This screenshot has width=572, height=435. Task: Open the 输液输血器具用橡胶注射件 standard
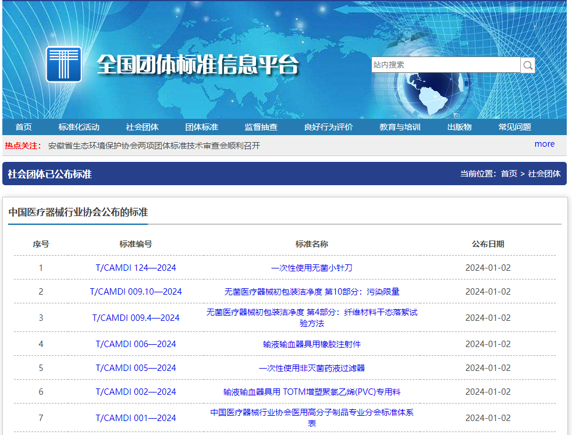(x=312, y=344)
